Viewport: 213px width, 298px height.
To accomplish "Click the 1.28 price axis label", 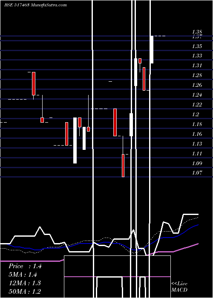I will (x=197, y=75).
